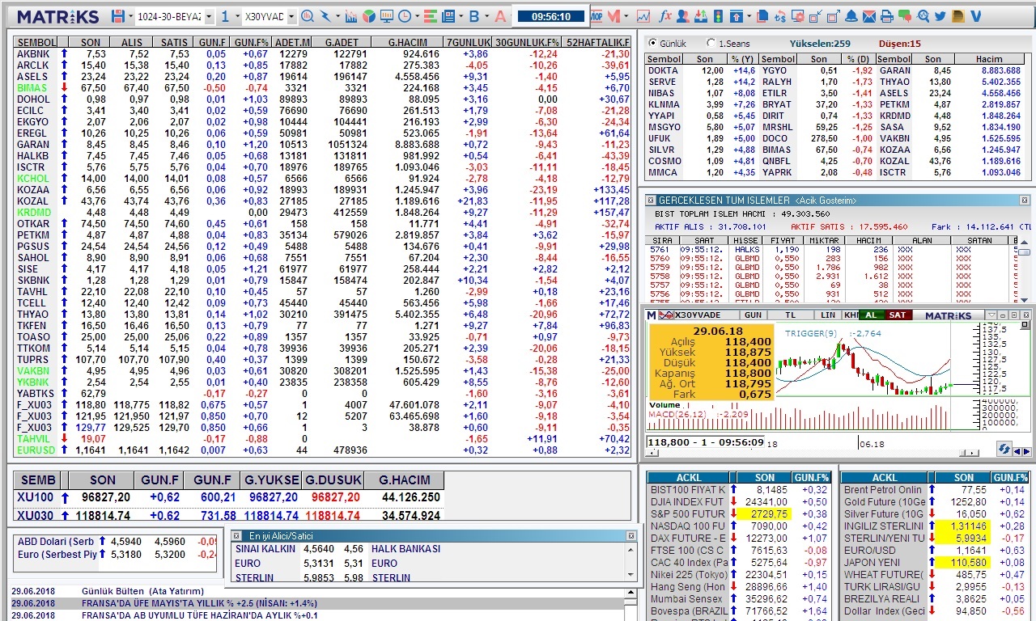Select the Günlük radio button
Screen dimensions: 1036x621
click(x=653, y=43)
